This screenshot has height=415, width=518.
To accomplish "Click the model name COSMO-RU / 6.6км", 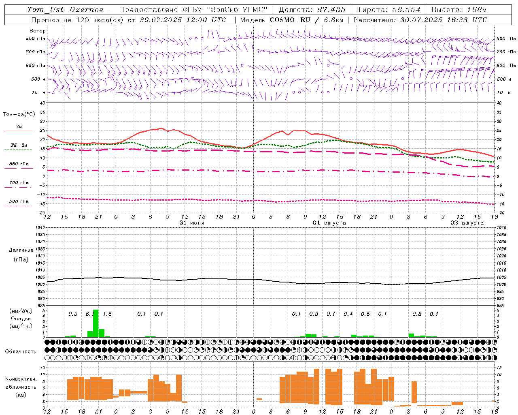I will (x=307, y=20).
